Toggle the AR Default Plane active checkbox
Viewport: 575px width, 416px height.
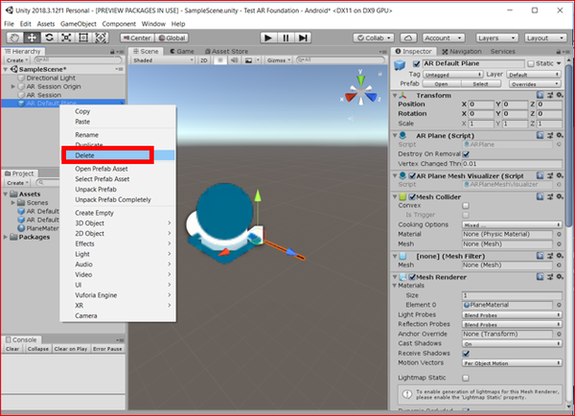[x=417, y=64]
